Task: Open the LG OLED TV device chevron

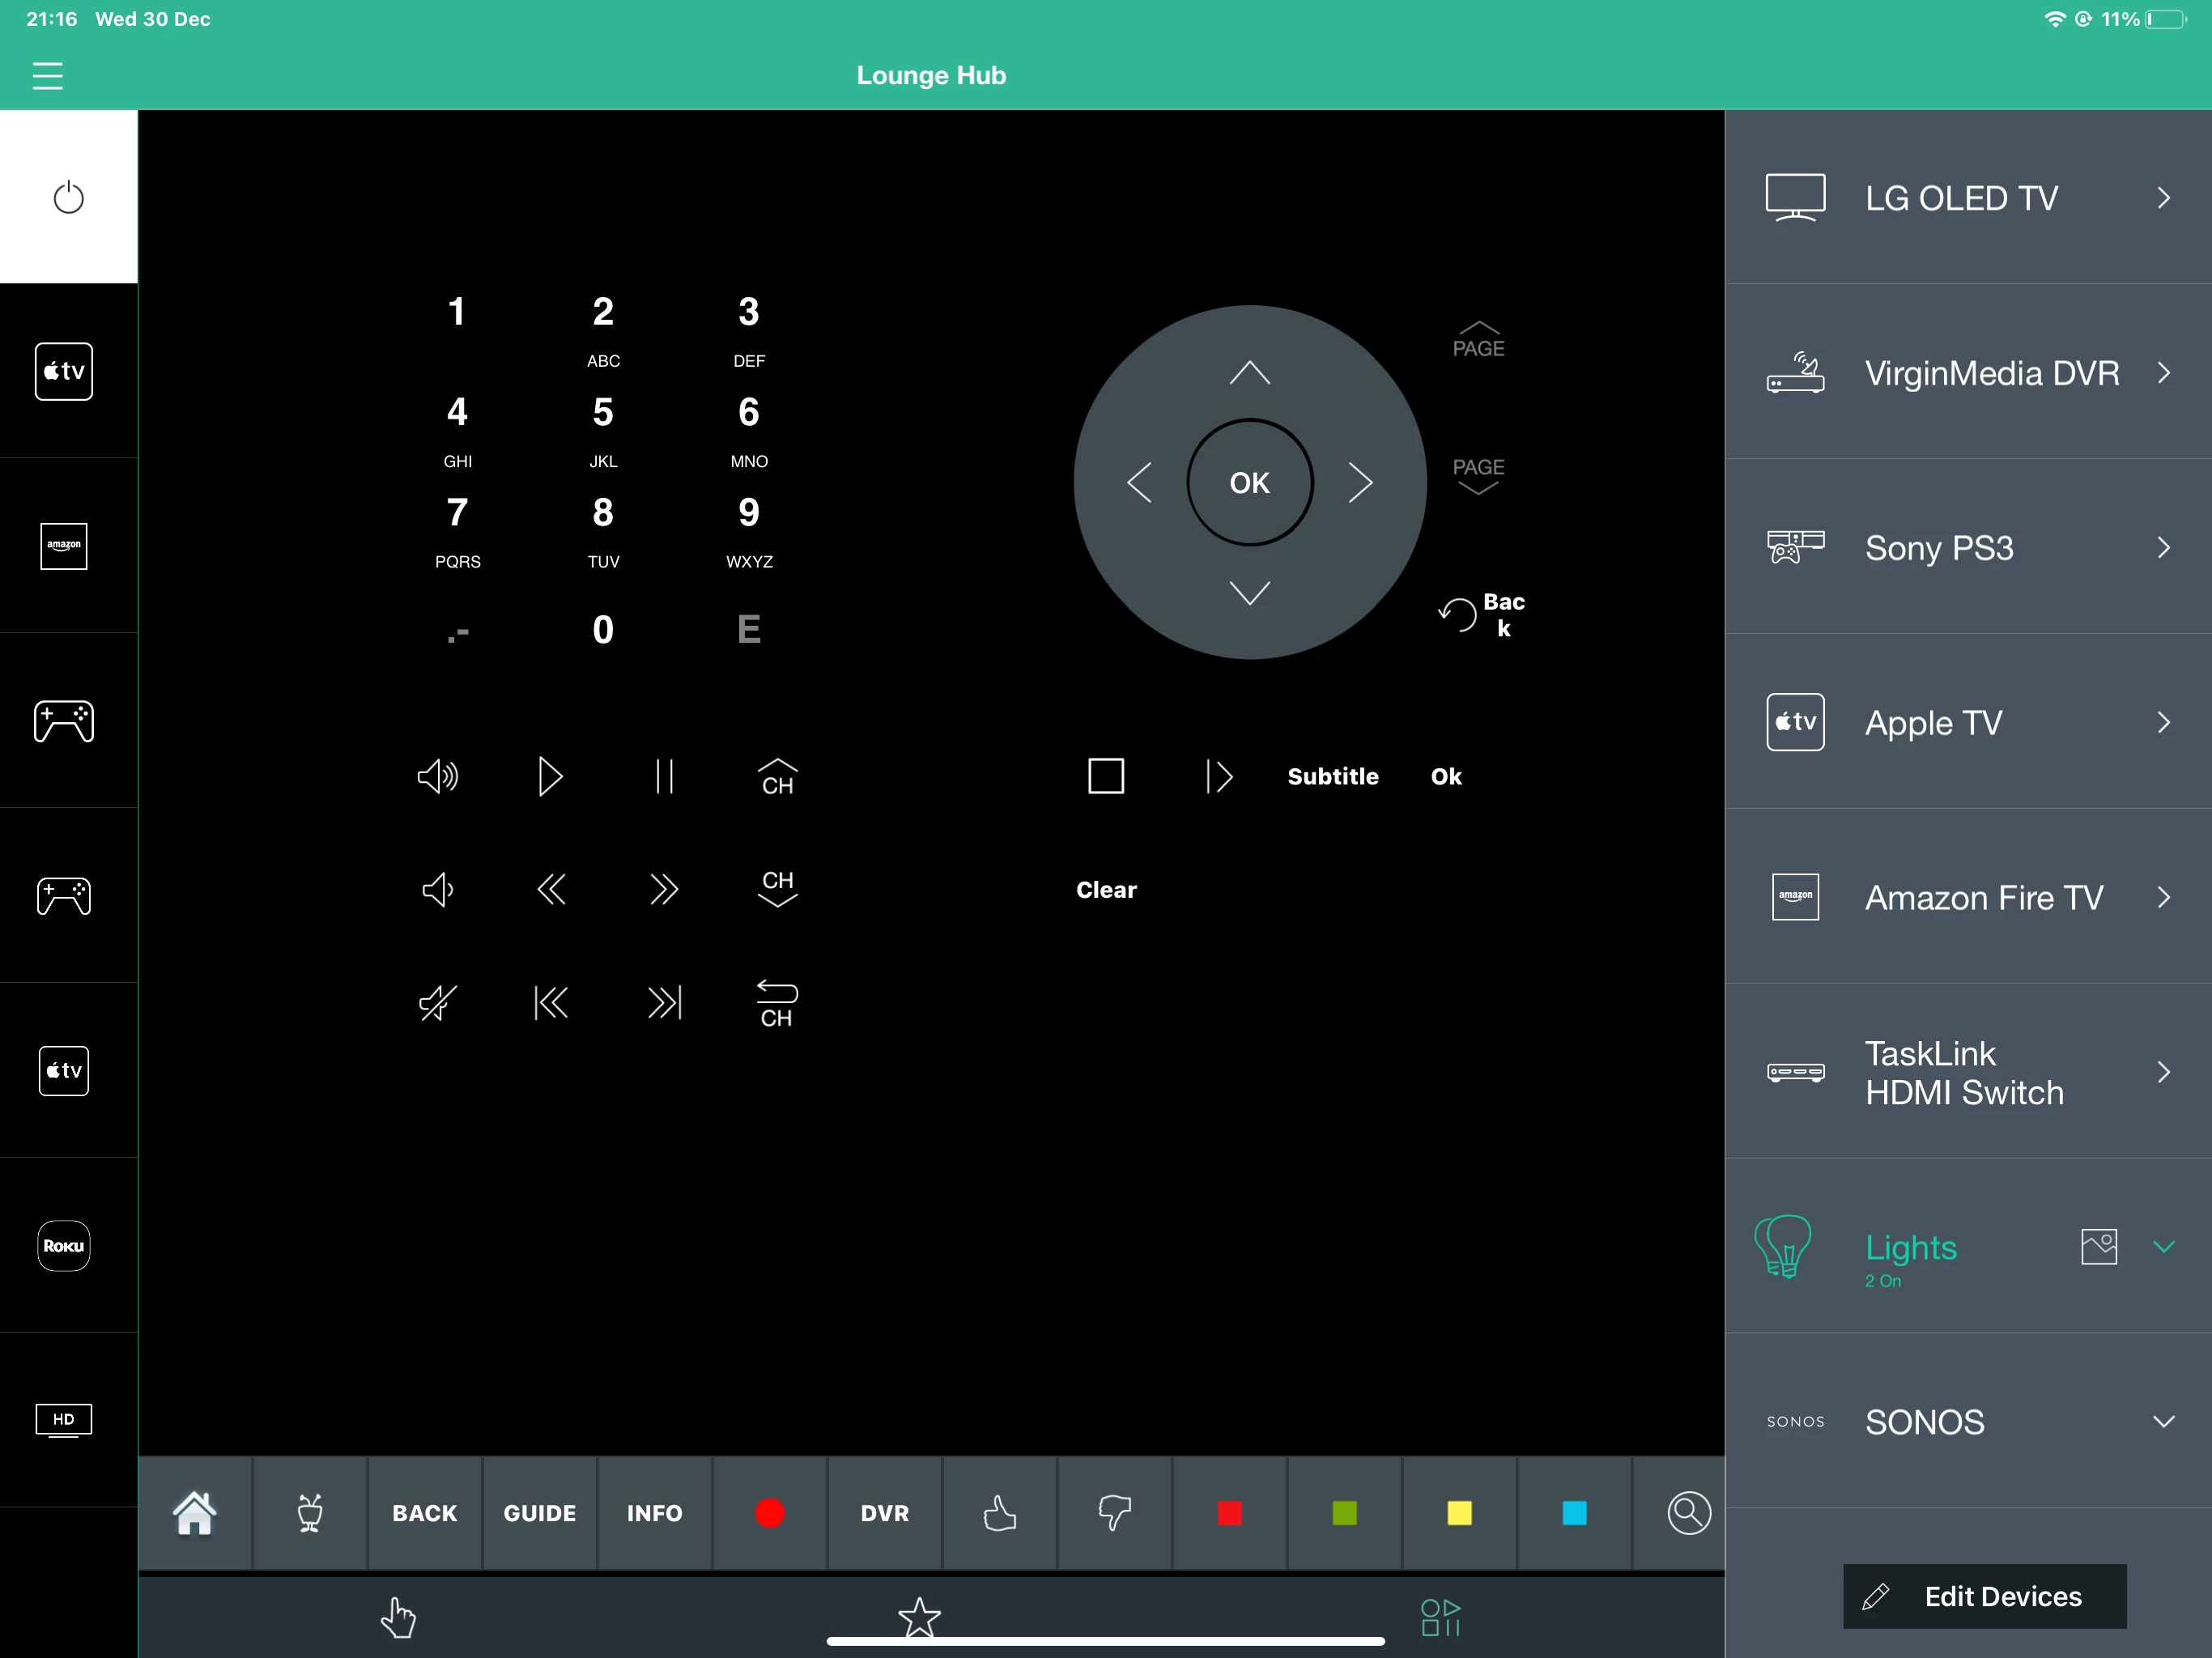Action: (2163, 198)
